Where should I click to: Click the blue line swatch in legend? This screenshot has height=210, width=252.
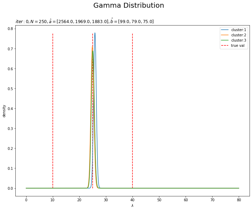225,30
